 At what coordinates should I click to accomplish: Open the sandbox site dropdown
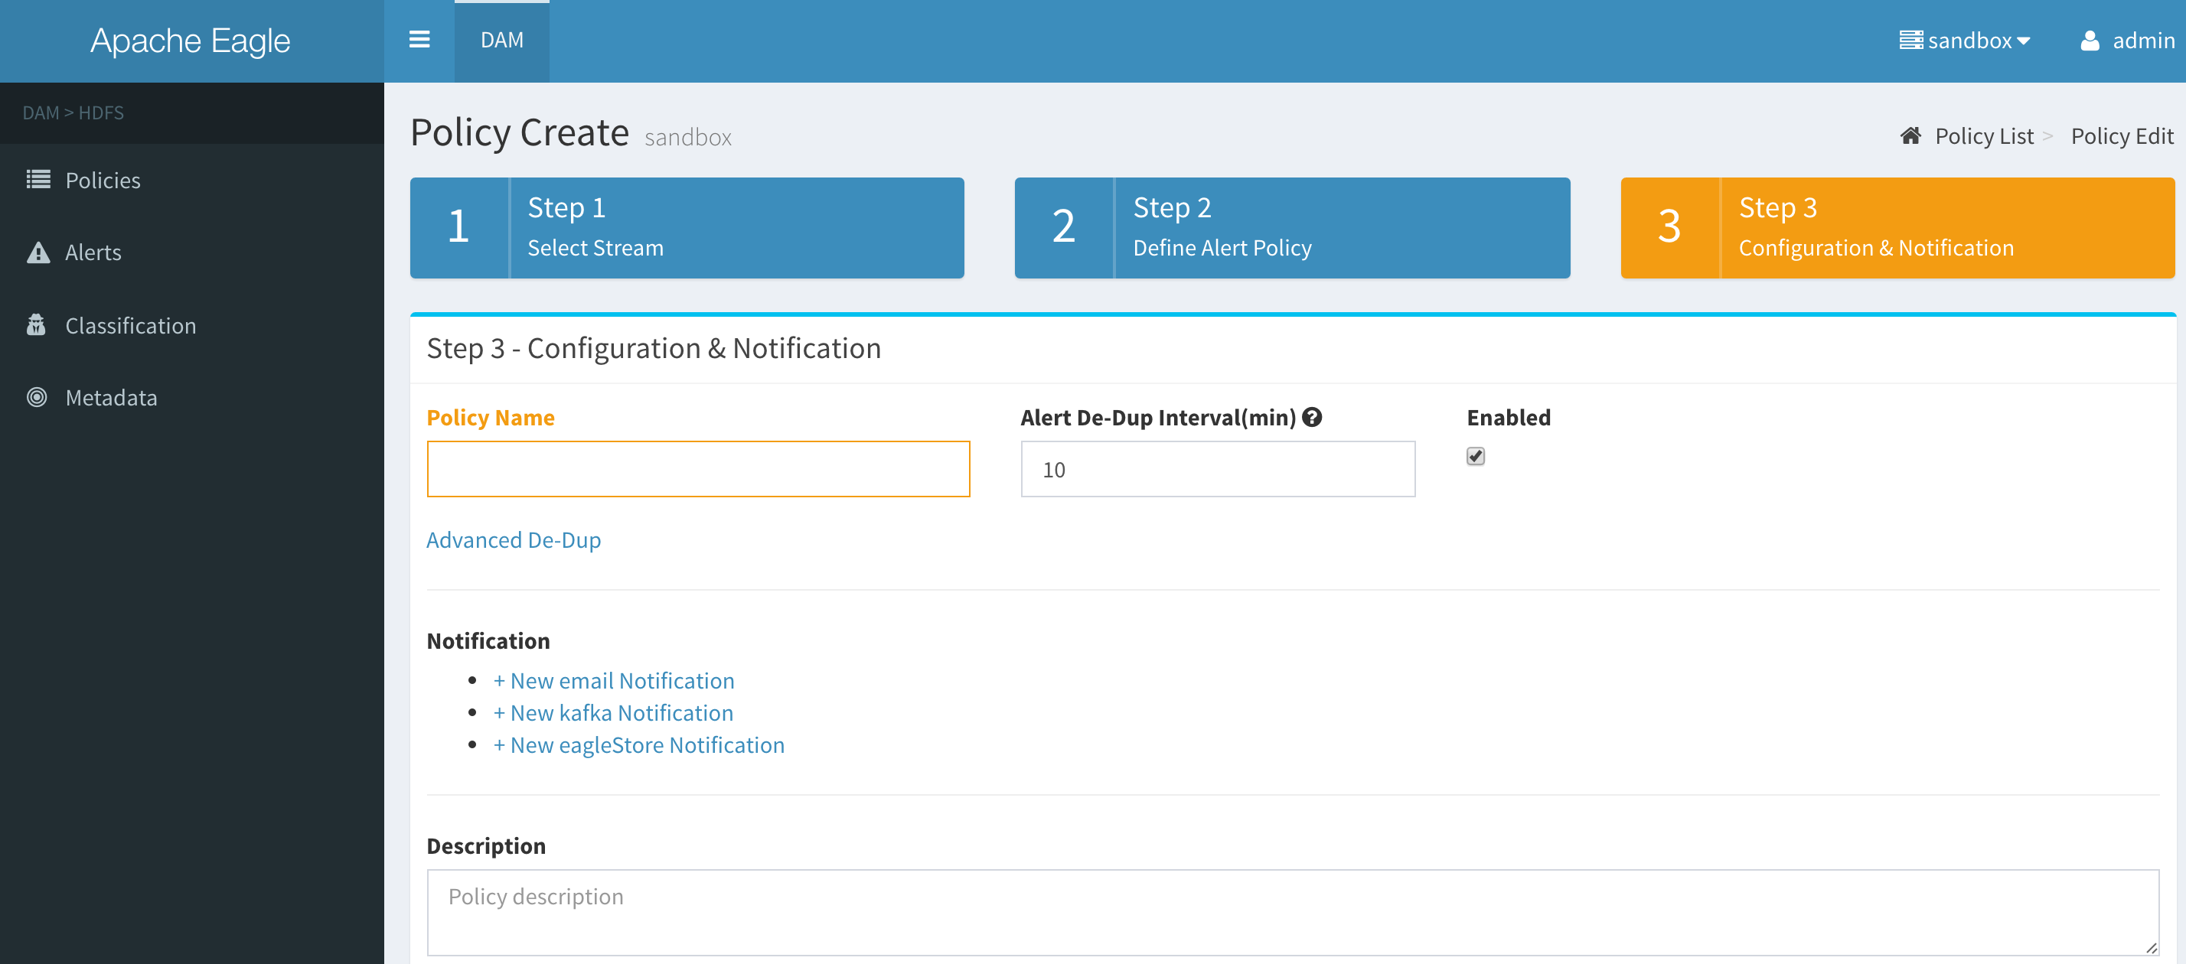click(1965, 41)
